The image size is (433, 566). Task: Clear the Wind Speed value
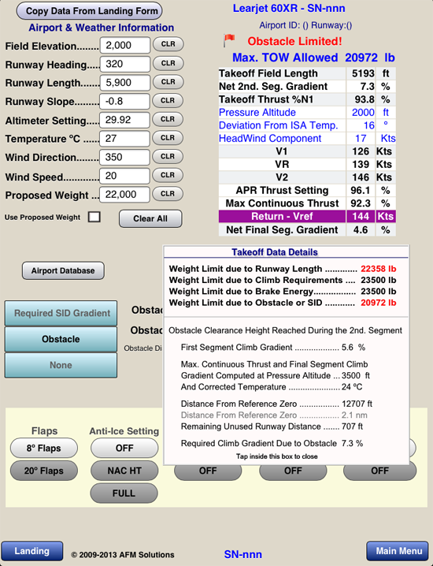[x=168, y=175]
